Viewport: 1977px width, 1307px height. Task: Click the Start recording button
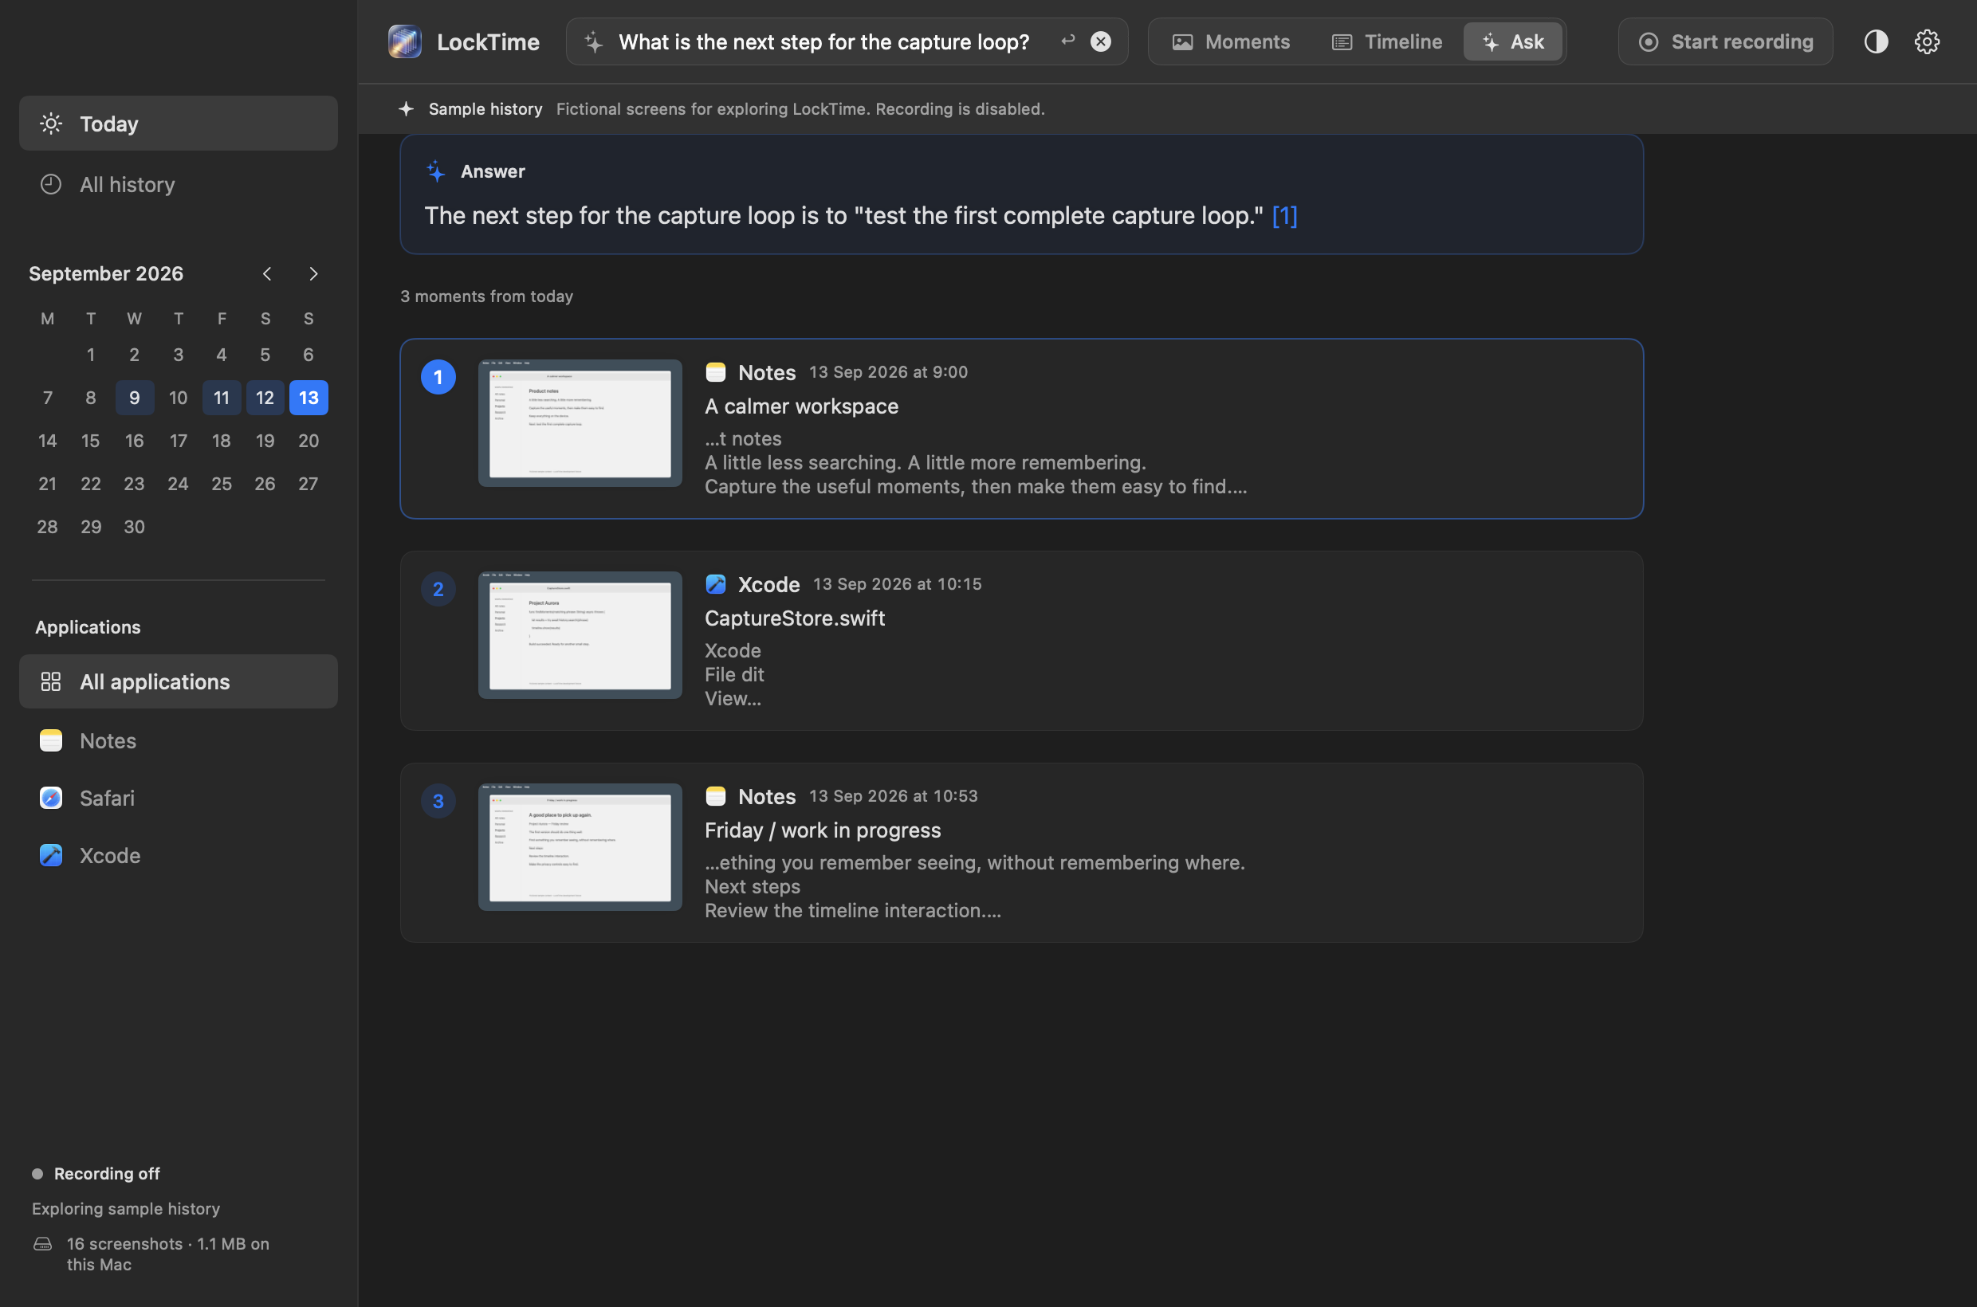click(x=1725, y=41)
